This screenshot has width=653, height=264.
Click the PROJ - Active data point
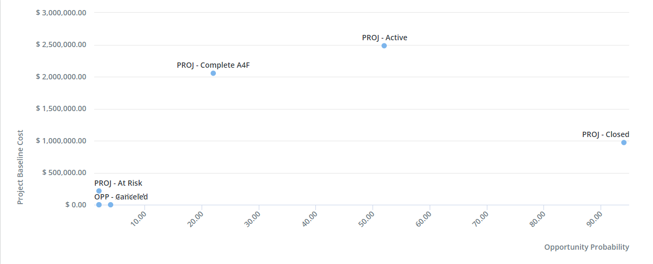point(384,46)
